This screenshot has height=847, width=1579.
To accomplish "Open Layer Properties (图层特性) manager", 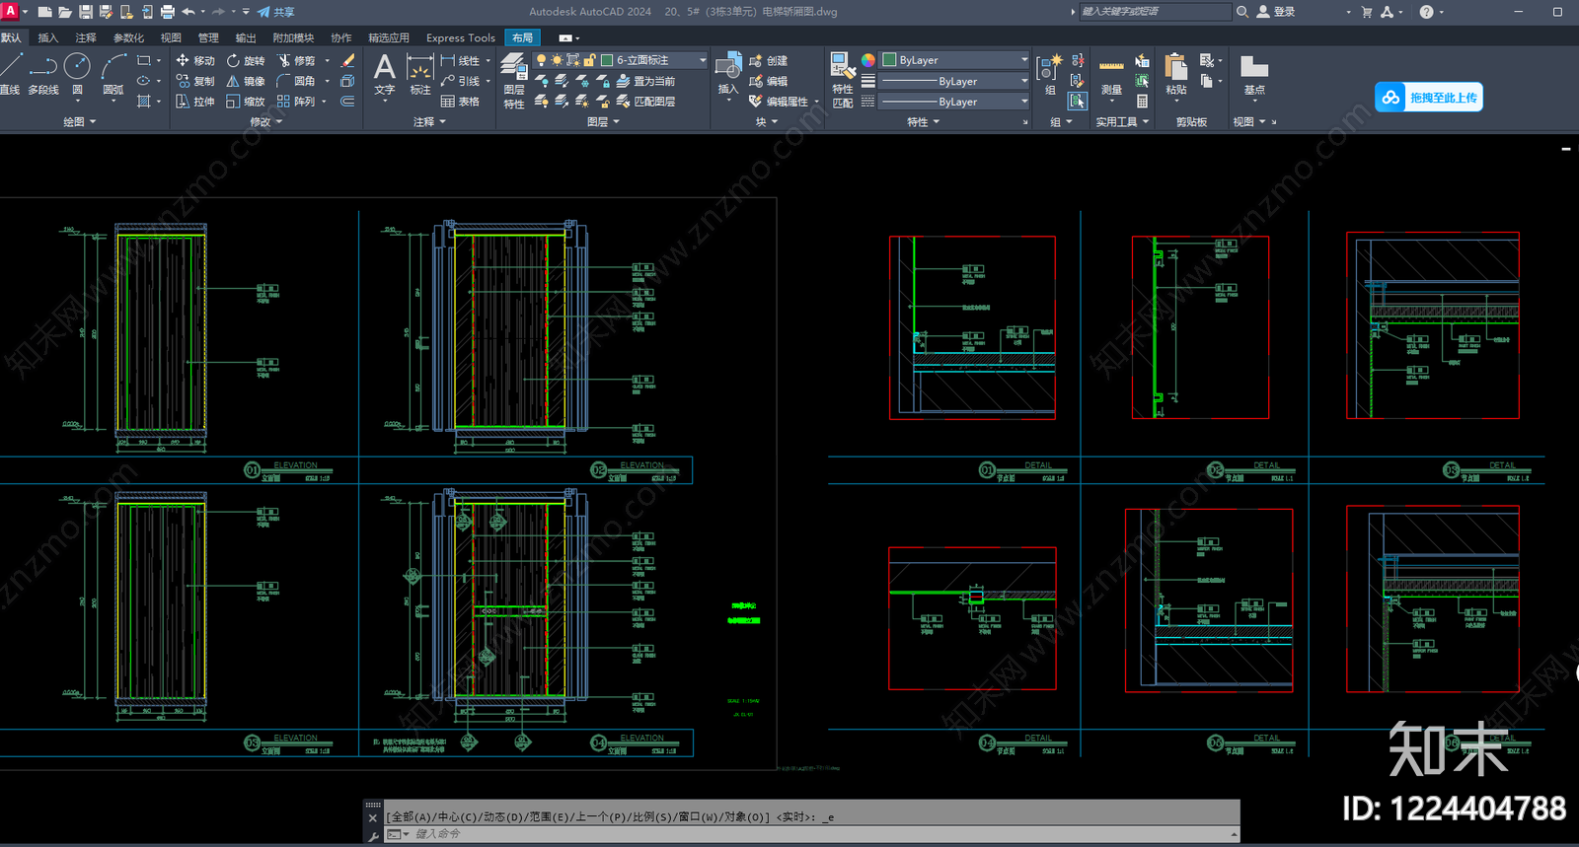I will click(514, 80).
